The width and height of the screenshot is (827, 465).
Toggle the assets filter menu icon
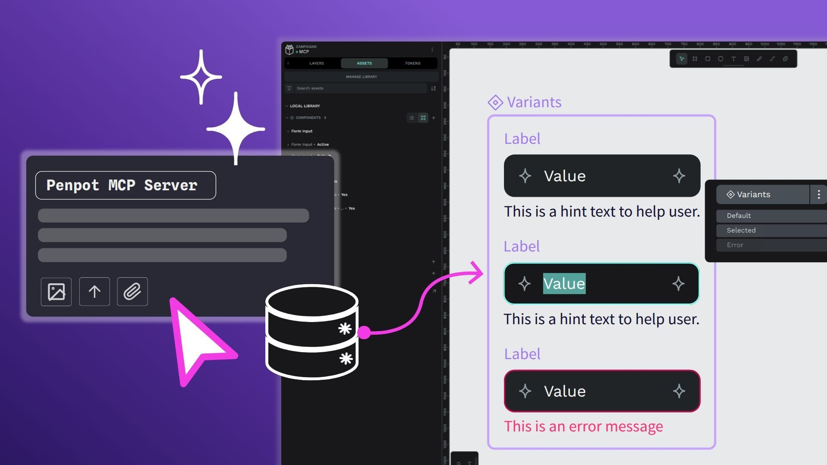289,88
